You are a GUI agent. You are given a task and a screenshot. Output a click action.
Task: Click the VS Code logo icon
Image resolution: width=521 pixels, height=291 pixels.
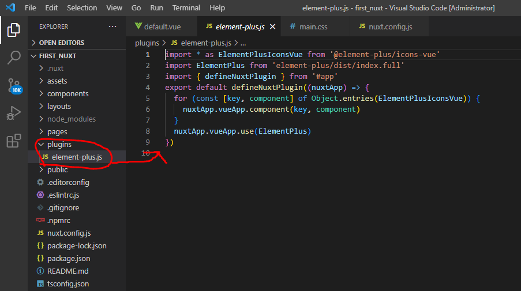point(10,8)
